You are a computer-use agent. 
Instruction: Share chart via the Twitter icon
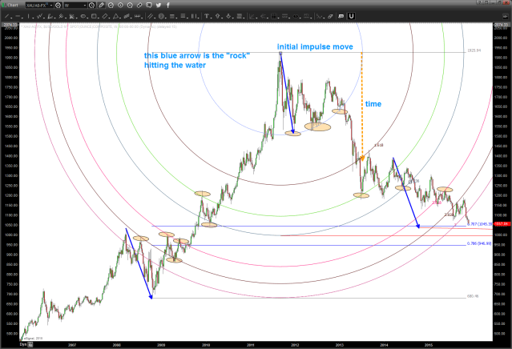coord(158,6)
